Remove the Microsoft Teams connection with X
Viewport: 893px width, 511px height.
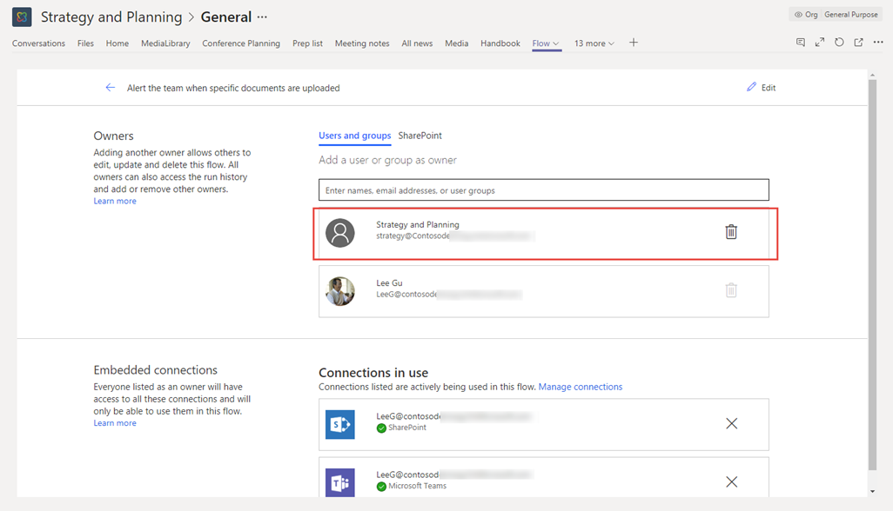coord(731,481)
